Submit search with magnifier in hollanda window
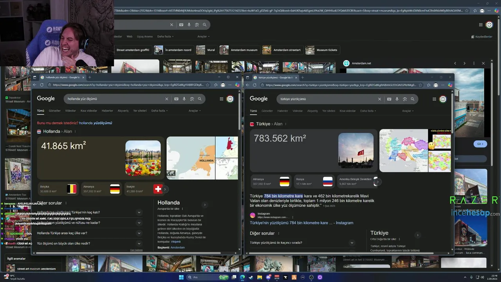 (200, 99)
